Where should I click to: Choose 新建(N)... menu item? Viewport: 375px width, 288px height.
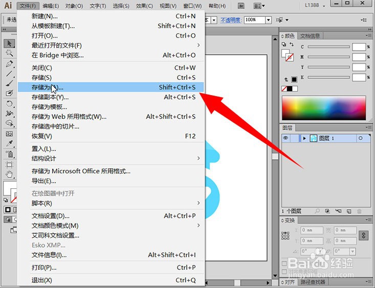coord(111,16)
